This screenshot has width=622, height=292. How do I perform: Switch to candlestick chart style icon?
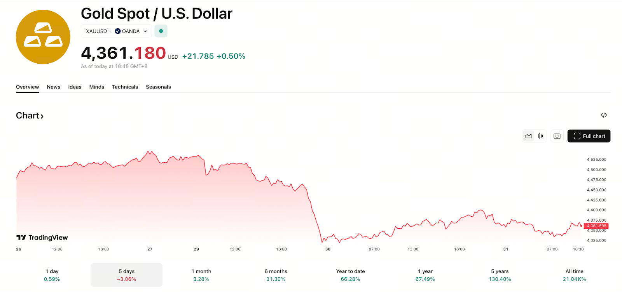(x=540, y=136)
